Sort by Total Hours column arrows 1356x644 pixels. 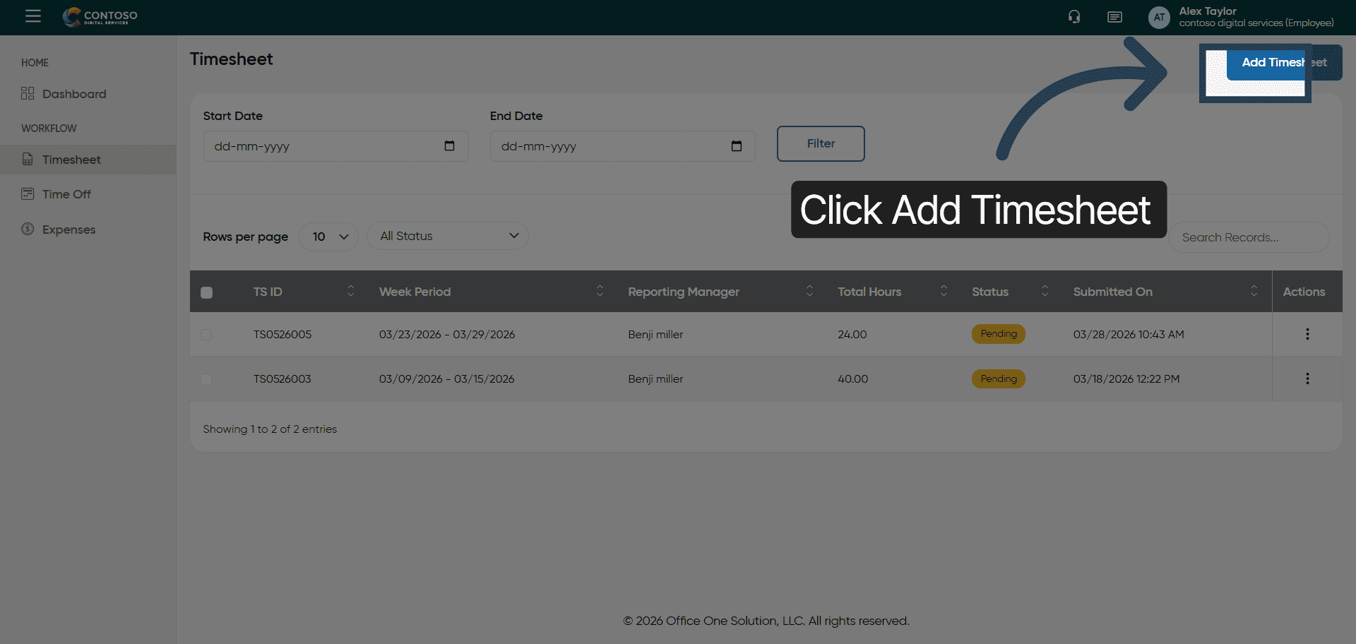[x=943, y=292]
